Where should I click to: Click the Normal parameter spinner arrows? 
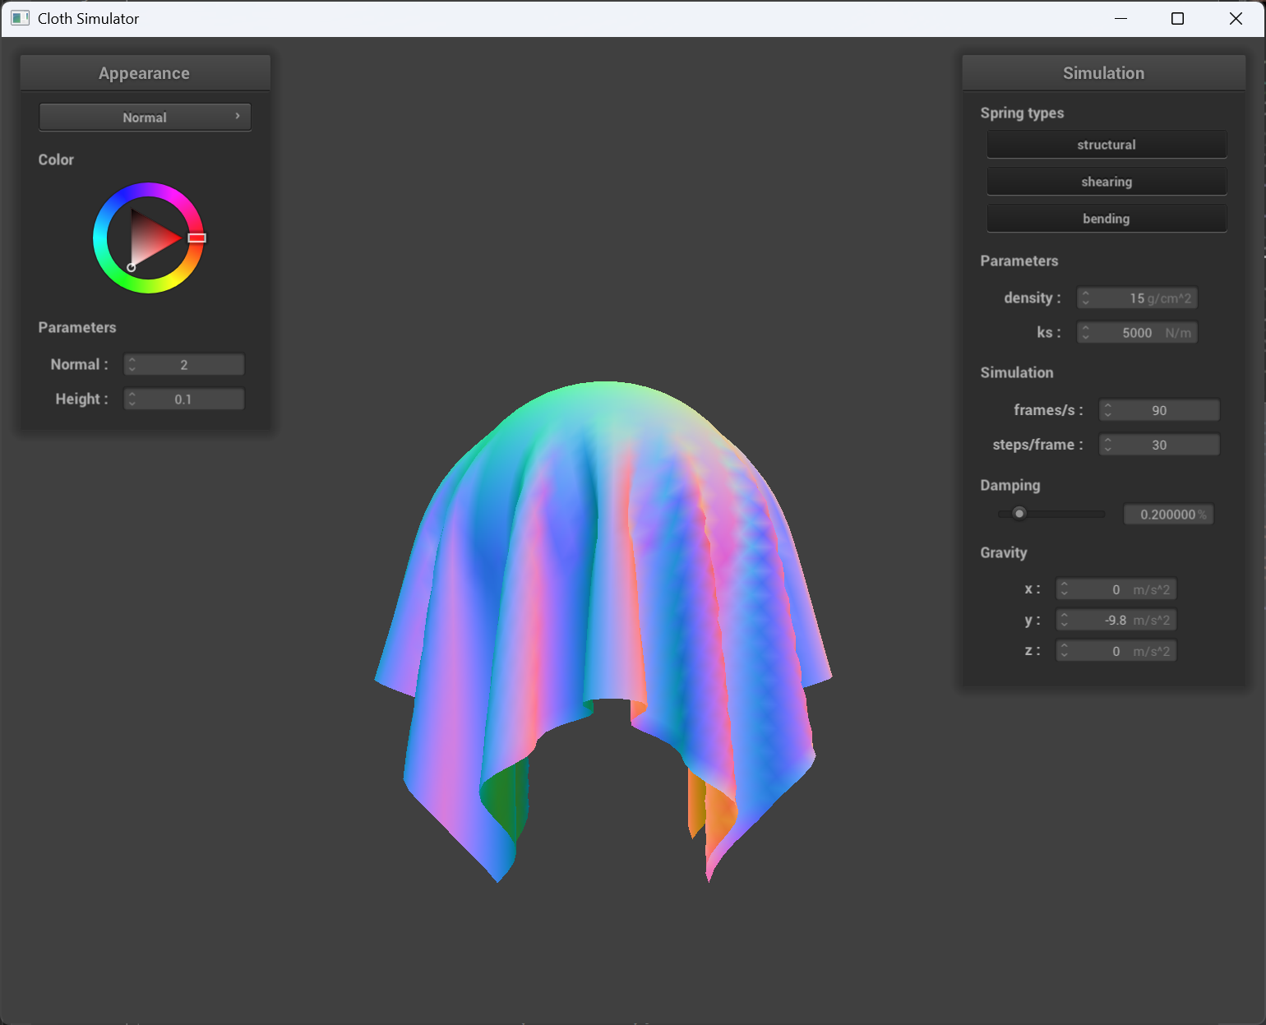tap(132, 364)
